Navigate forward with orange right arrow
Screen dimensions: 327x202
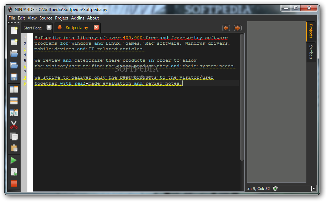(237, 28)
